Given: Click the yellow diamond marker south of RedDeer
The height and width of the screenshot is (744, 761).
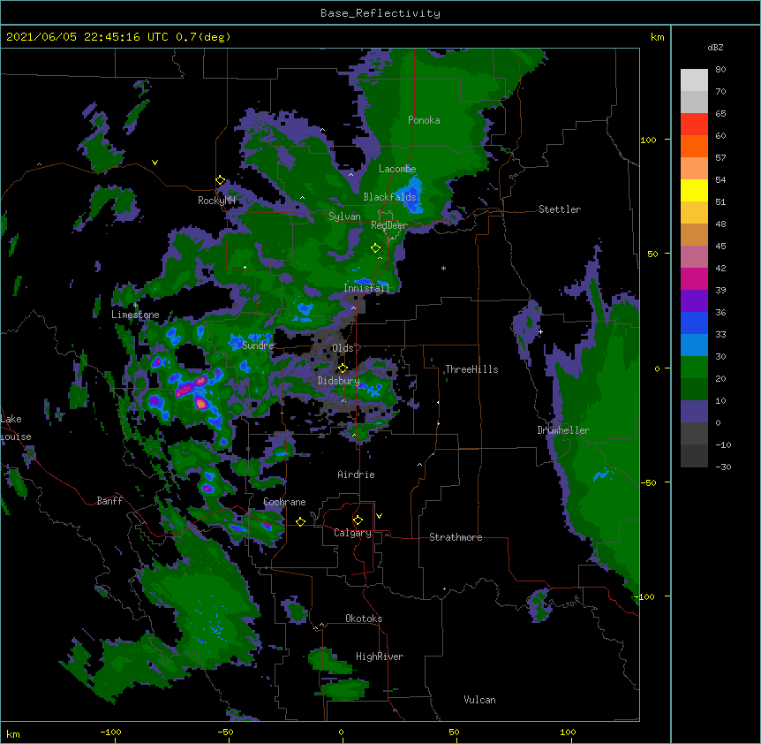Looking at the screenshot, I should click(x=375, y=248).
